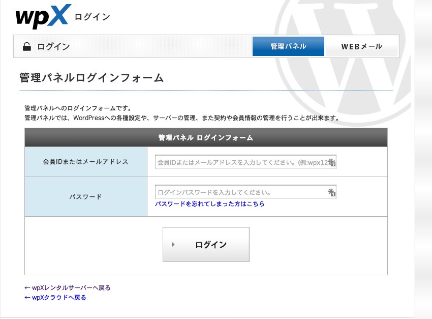Open the パスワードを忘れてしまった方はこちら link
Screen dimensions: 432x319
[x=210, y=204]
